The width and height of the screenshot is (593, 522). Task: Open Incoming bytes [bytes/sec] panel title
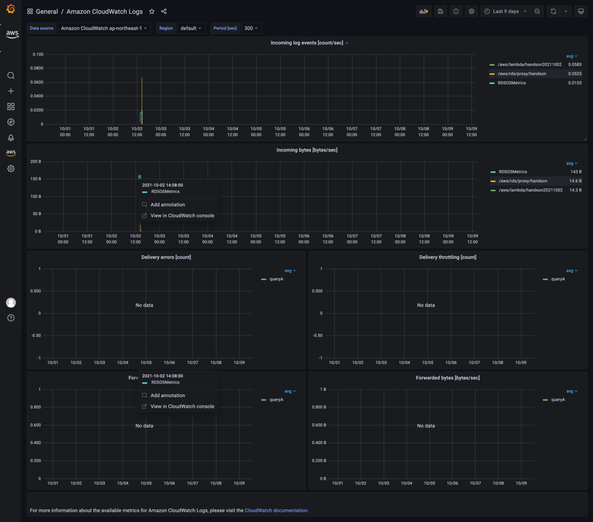tap(307, 150)
